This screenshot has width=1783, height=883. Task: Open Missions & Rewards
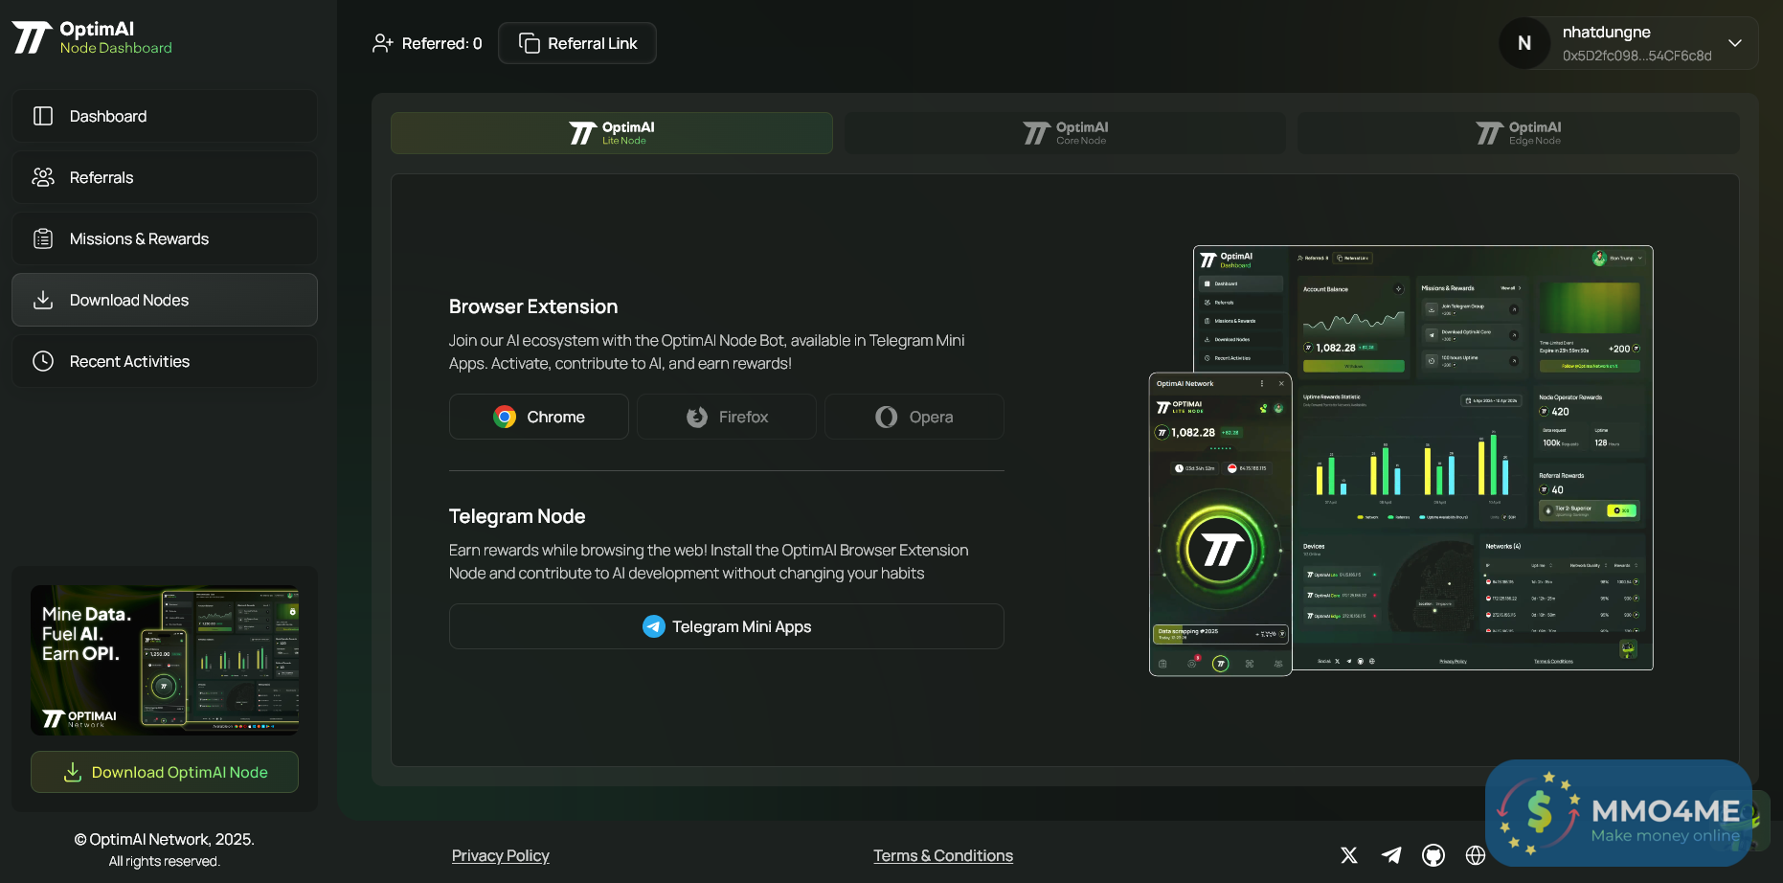click(165, 238)
